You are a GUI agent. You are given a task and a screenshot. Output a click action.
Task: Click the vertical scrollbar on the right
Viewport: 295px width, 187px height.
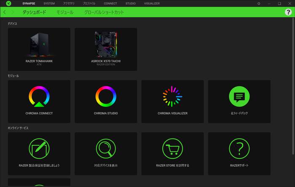click(x=293, y=86)
